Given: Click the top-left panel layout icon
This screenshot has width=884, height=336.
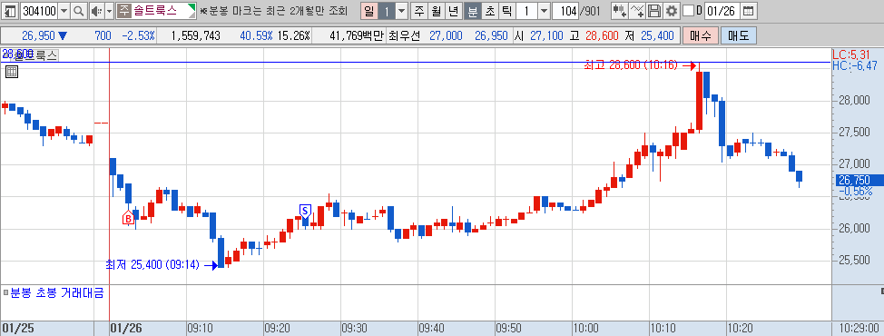Looking at the screenshot, I should (11, 11).
